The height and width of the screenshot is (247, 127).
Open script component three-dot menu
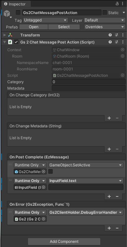[123, 42]
